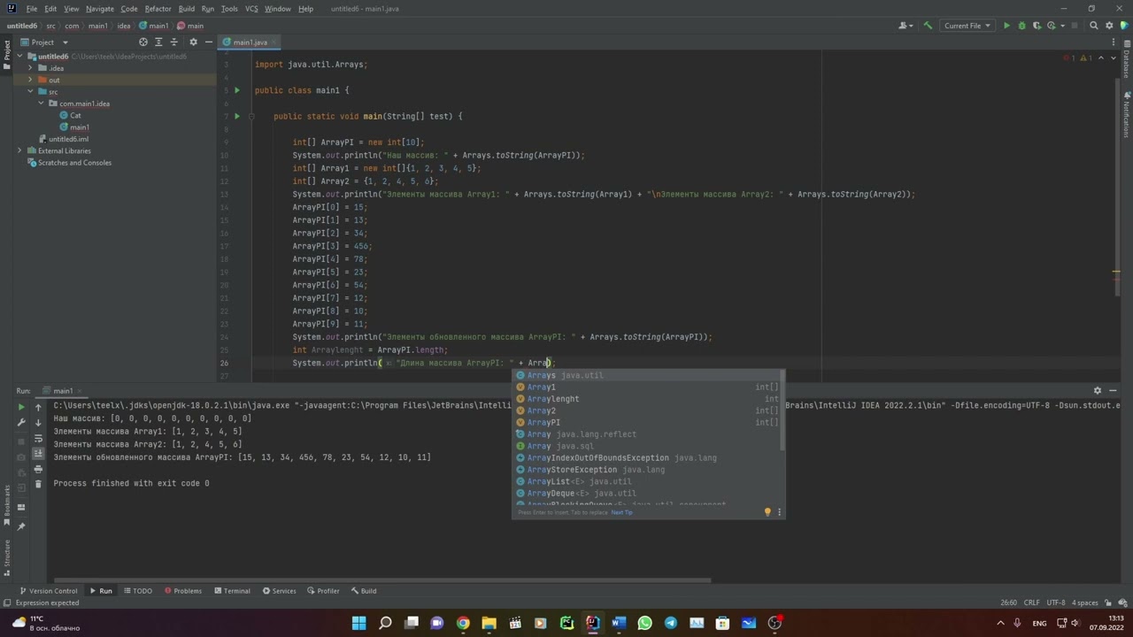Collapse the com.main1.idea package

point(41,104)
